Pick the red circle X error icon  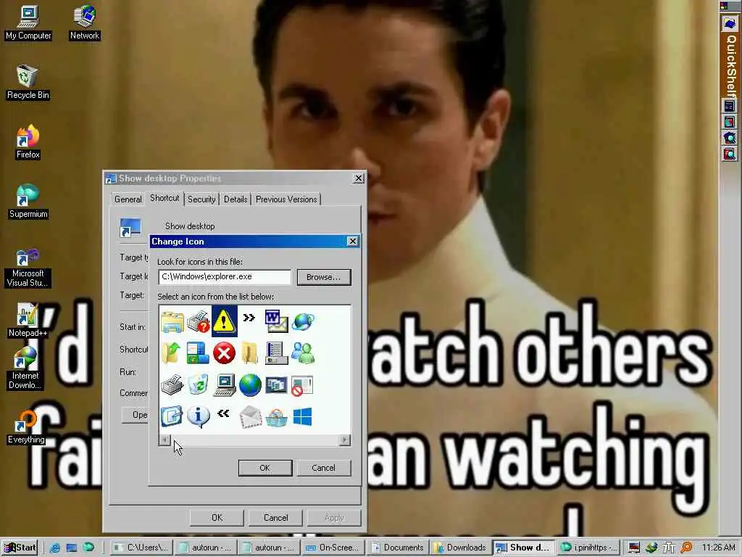pos(224,353)
